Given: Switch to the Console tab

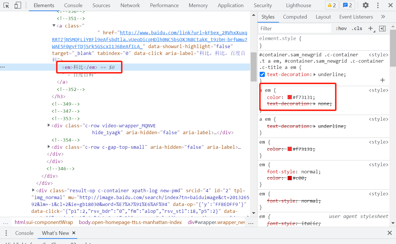Looking at the screenshot, I should 73,5.
